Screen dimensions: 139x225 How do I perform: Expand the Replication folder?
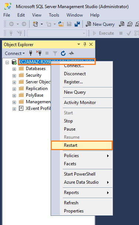14,89
